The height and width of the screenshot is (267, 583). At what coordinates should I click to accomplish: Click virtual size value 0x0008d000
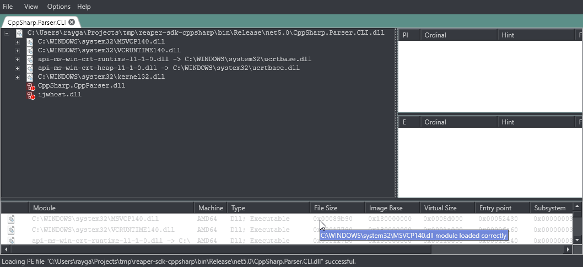point(443,219)
